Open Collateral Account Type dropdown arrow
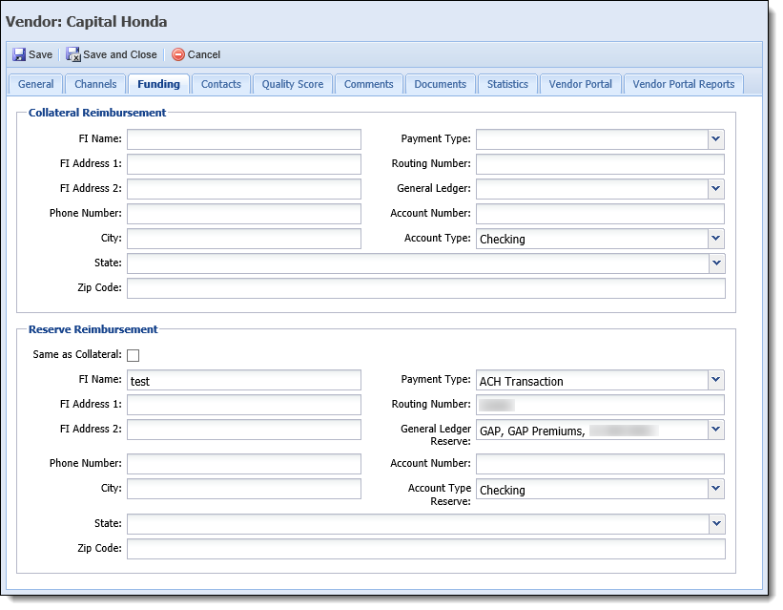Screen dimensions: 783x610 [x=715, y=239]
